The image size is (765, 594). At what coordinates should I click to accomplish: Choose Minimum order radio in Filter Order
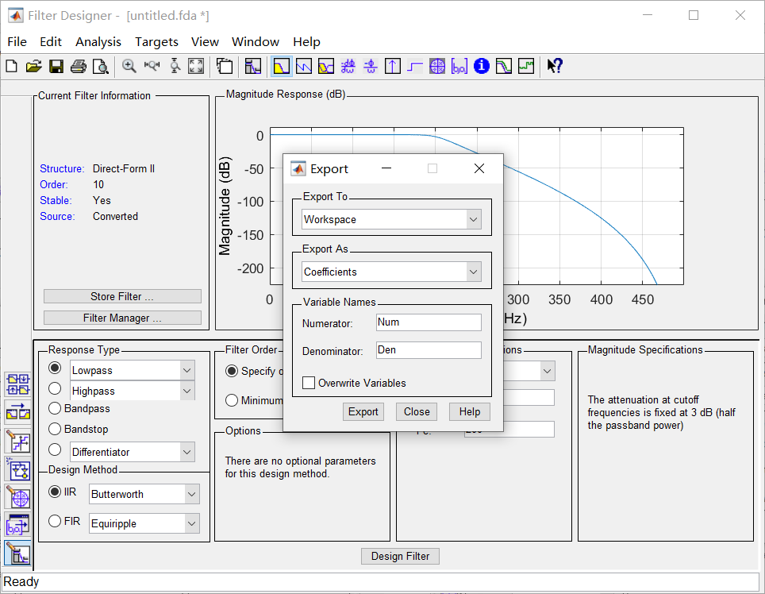tap(232, 400)
